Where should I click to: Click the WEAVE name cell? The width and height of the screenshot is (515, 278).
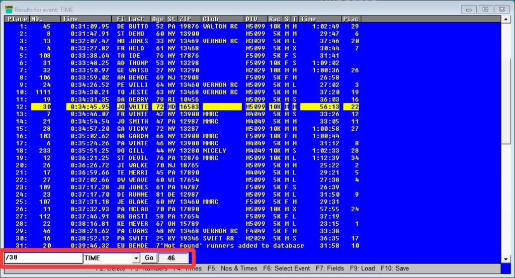tap(138, 180)
